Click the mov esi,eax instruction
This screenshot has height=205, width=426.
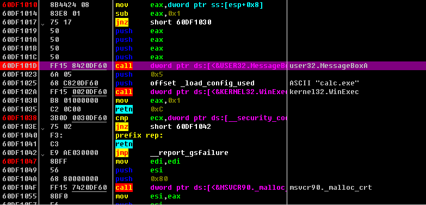click(148, 196)
